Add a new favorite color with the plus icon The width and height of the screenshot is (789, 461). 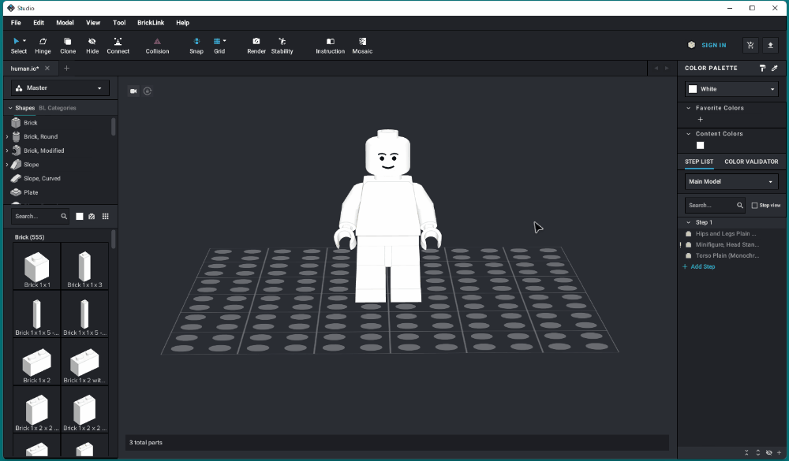701,120
